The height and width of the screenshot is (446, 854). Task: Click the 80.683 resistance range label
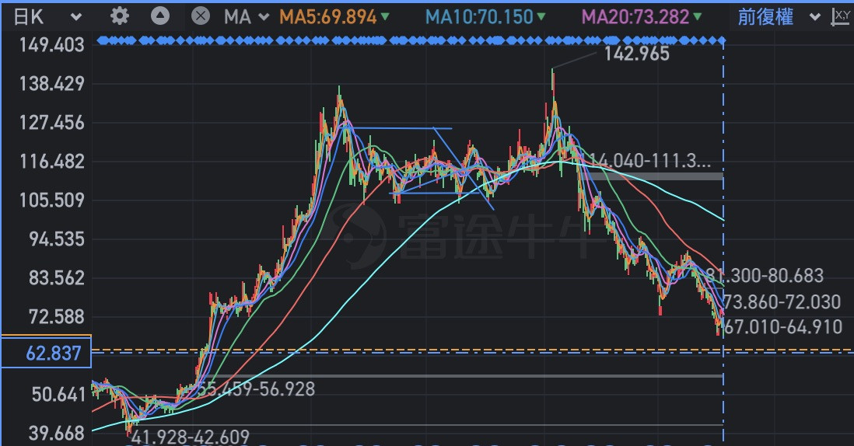coord(765,276)
